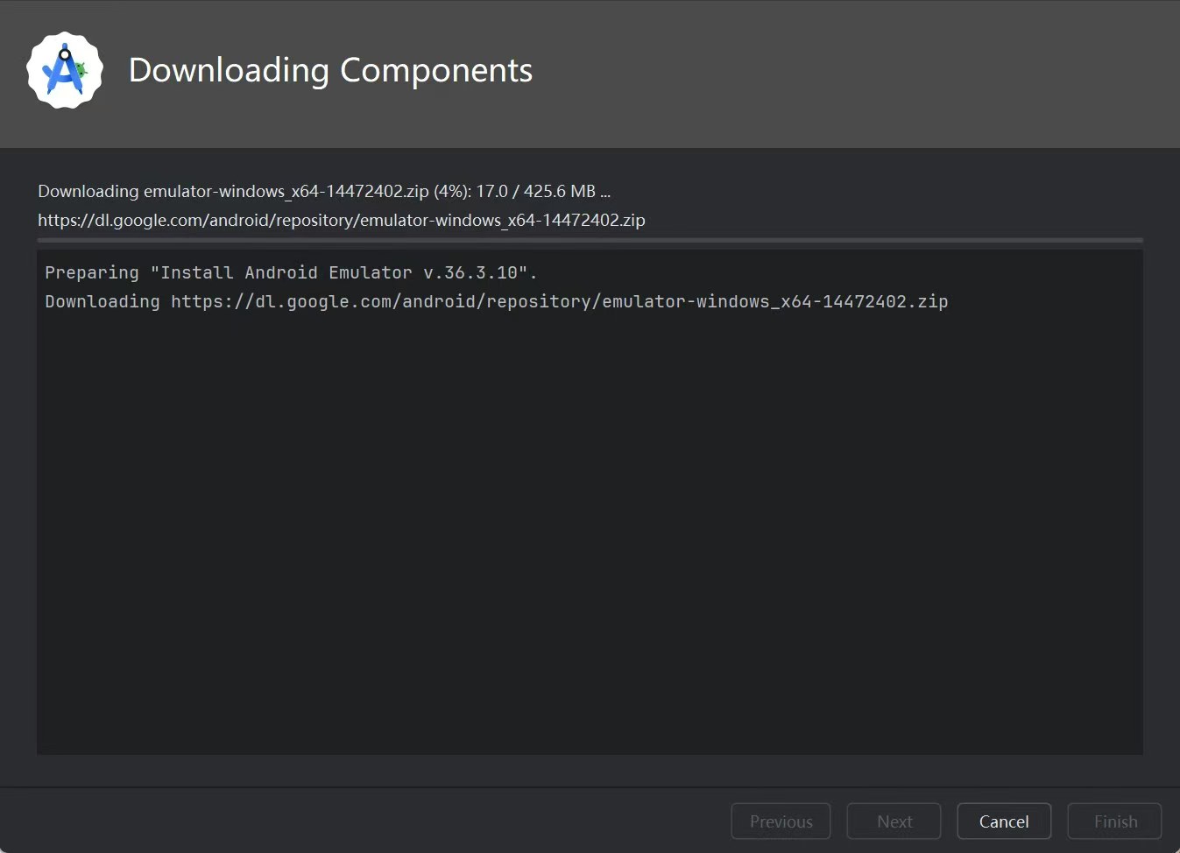
Task: Click the 'Preparing Install Android Emulator' log line
Action: 291,272
